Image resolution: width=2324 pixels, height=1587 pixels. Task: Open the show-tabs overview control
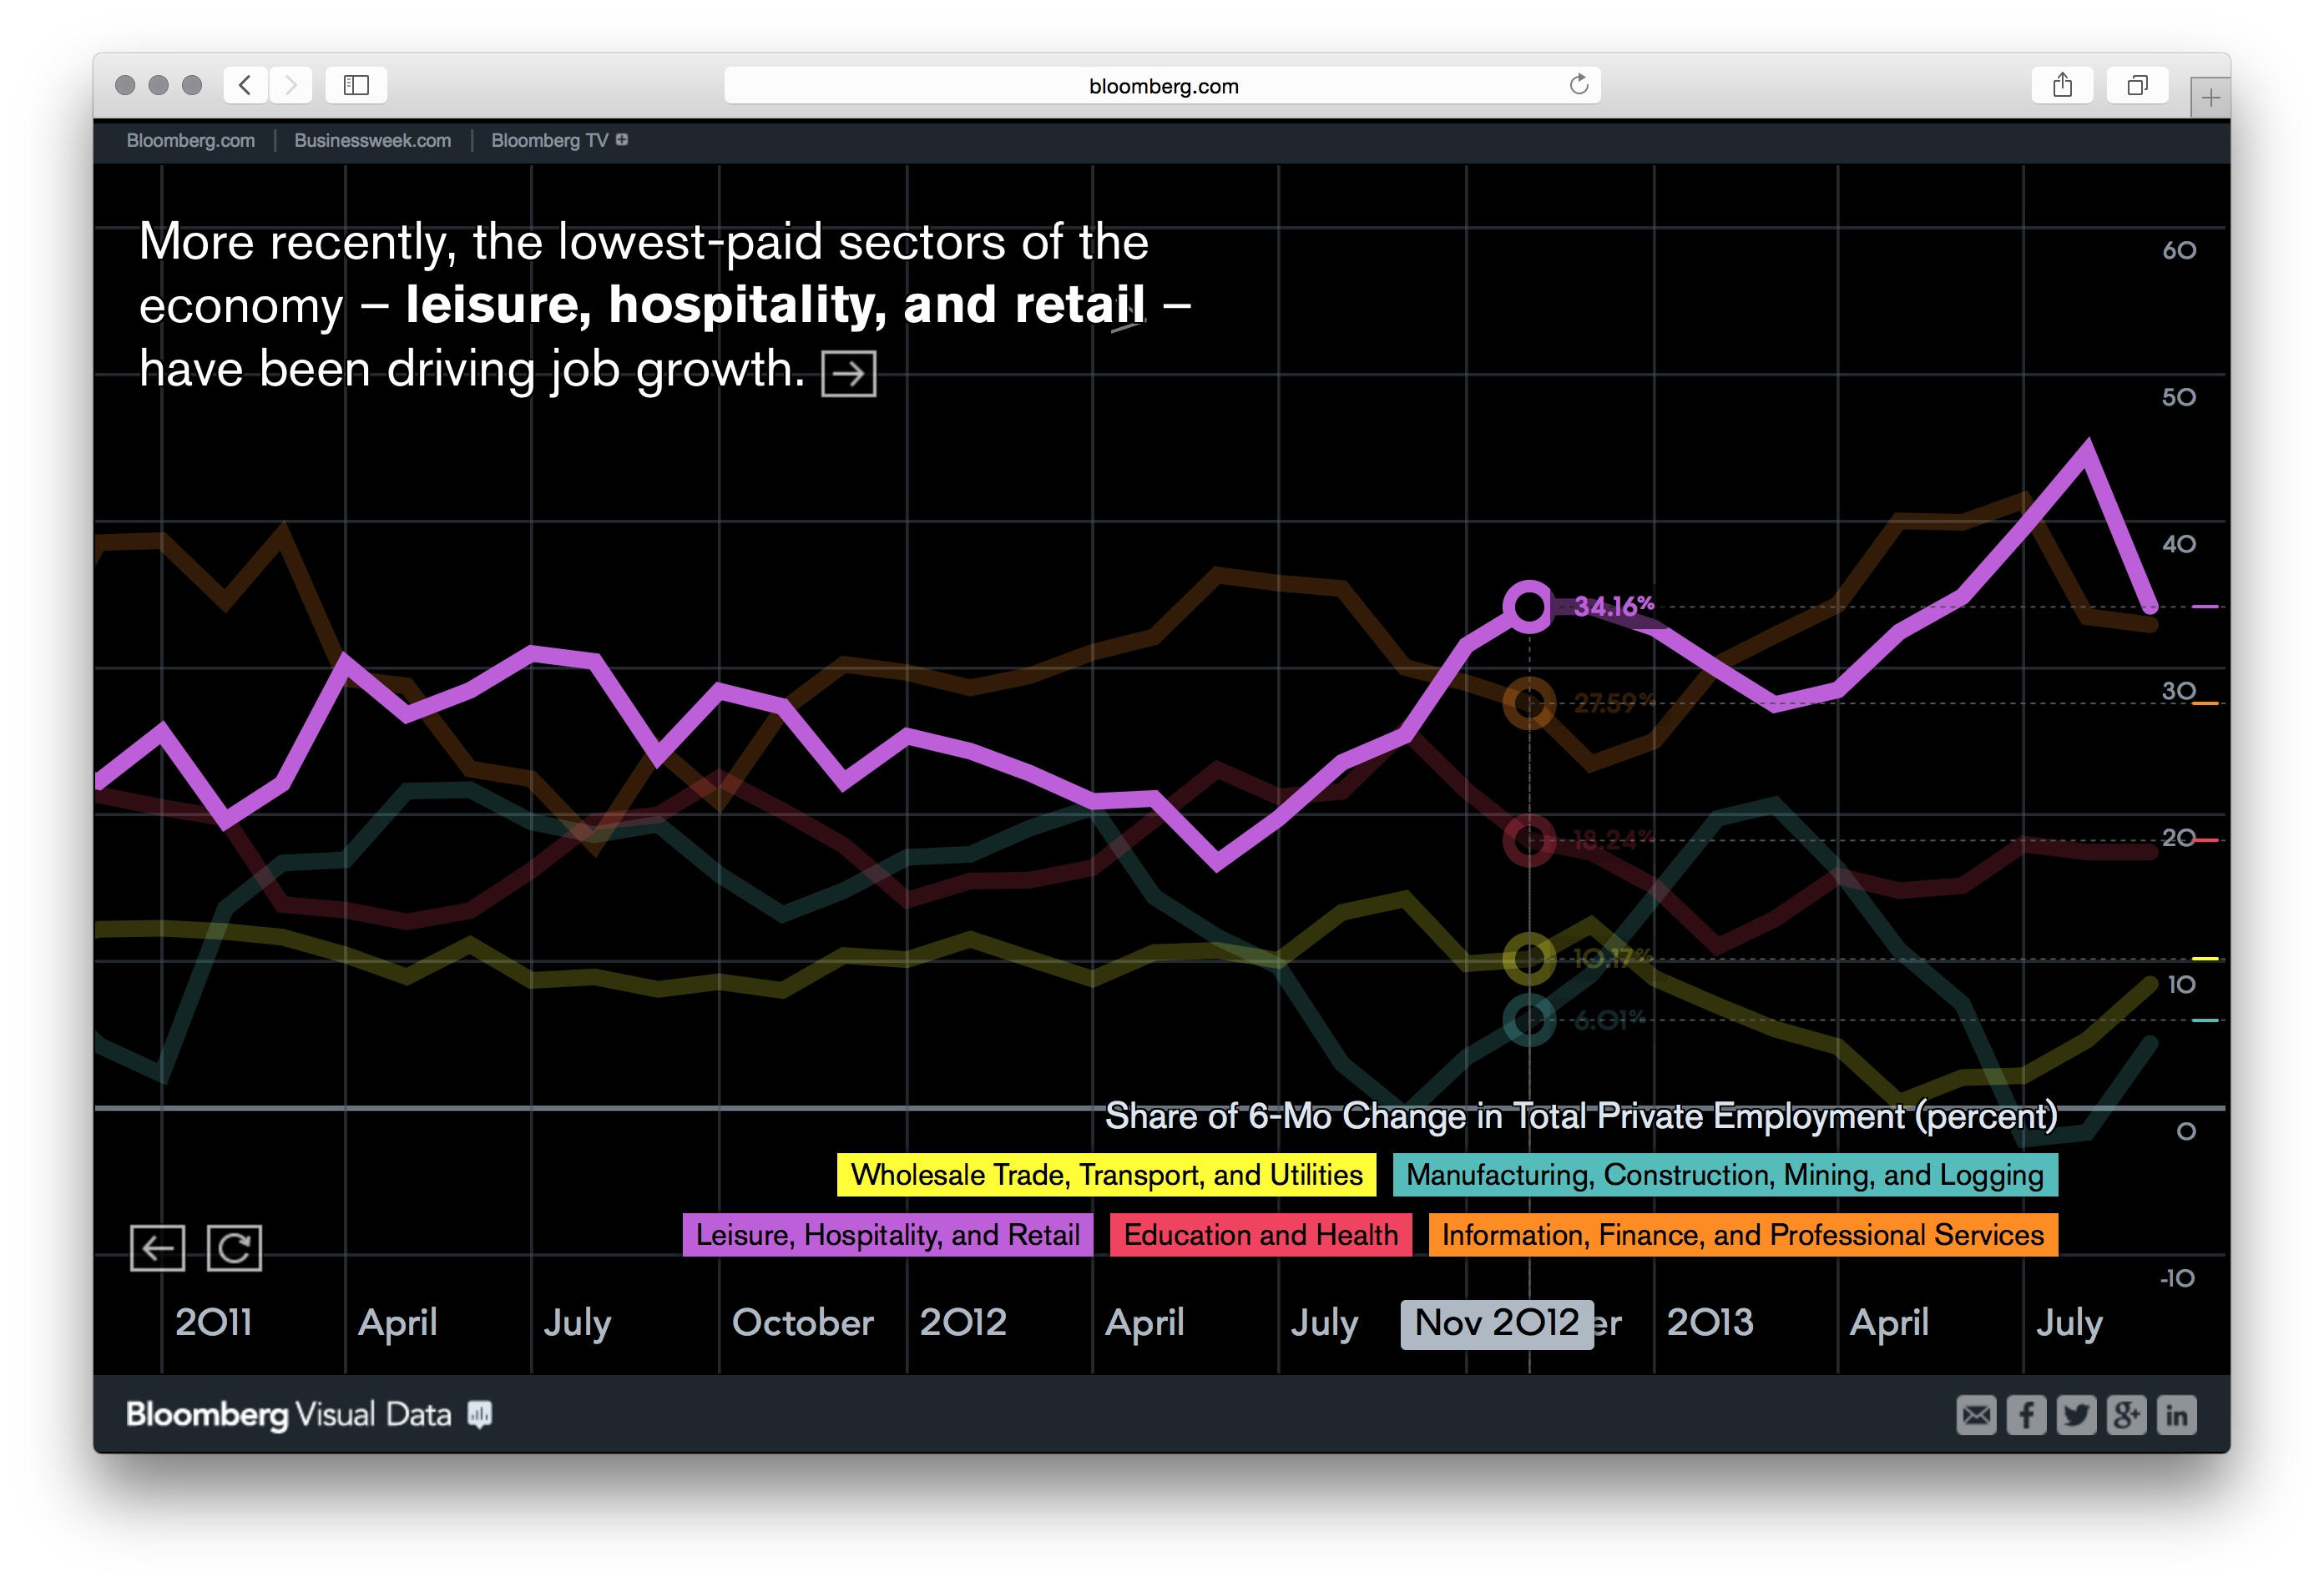[2137, 85]
